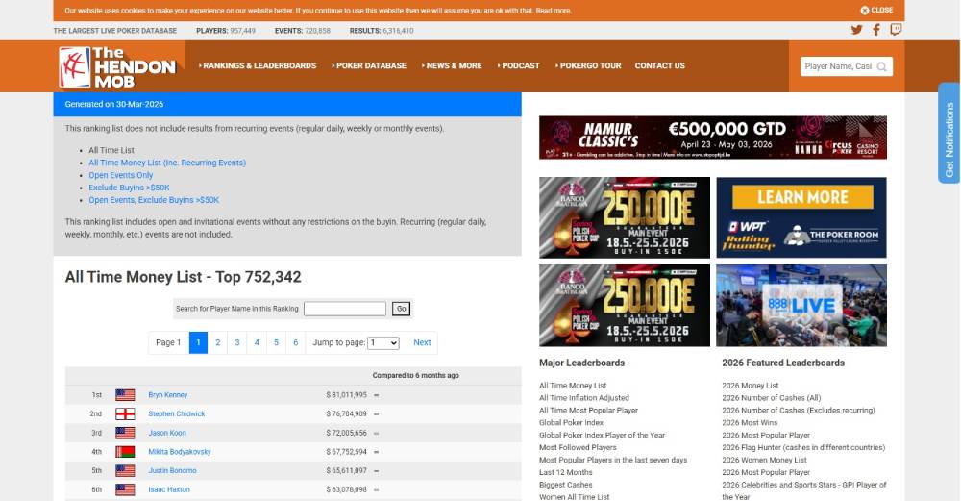Click Isaac Haxton's flag icon

point(125,490)
